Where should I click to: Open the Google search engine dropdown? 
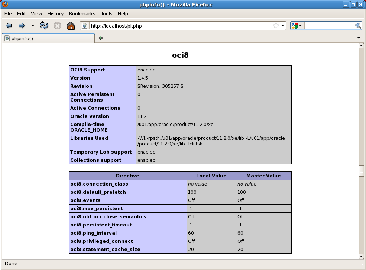pos(297,26)
